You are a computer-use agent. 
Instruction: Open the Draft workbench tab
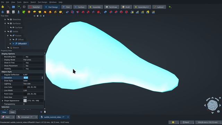[x=126, y=7]
